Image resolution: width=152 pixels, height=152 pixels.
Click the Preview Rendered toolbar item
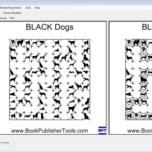[13, 13]
